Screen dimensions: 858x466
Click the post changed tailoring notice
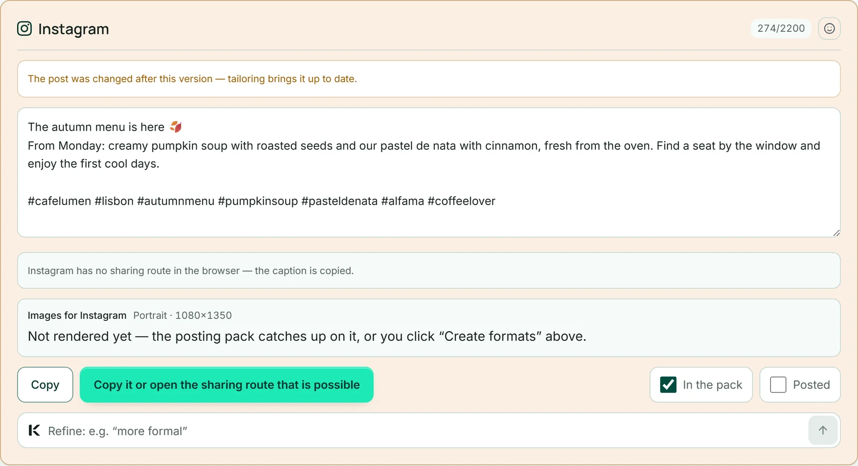(x=429, y=79)
